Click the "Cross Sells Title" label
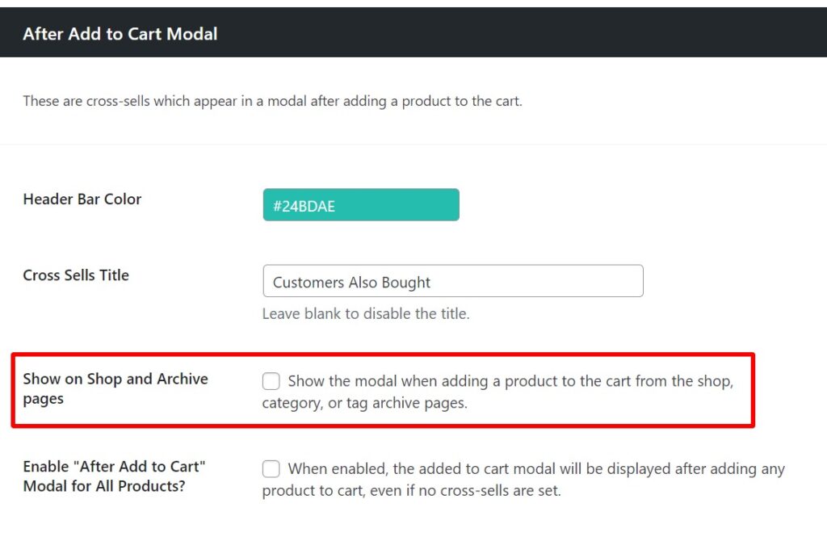 tap(75, 275)
